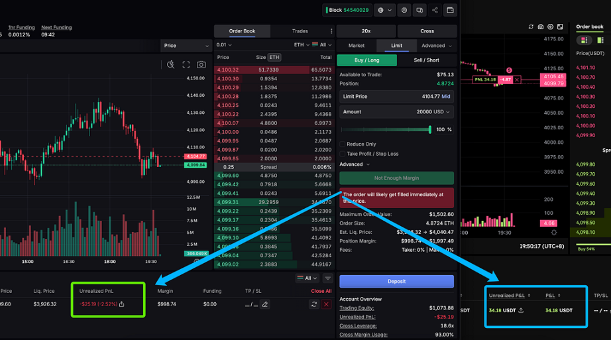Open the settings gear icon in top bar
Screen dimensions: 611x340
point(404,11)
